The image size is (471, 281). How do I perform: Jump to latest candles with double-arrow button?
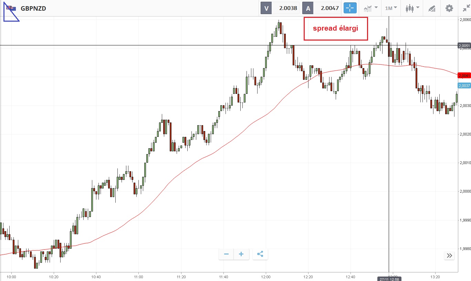pos(449,255)
